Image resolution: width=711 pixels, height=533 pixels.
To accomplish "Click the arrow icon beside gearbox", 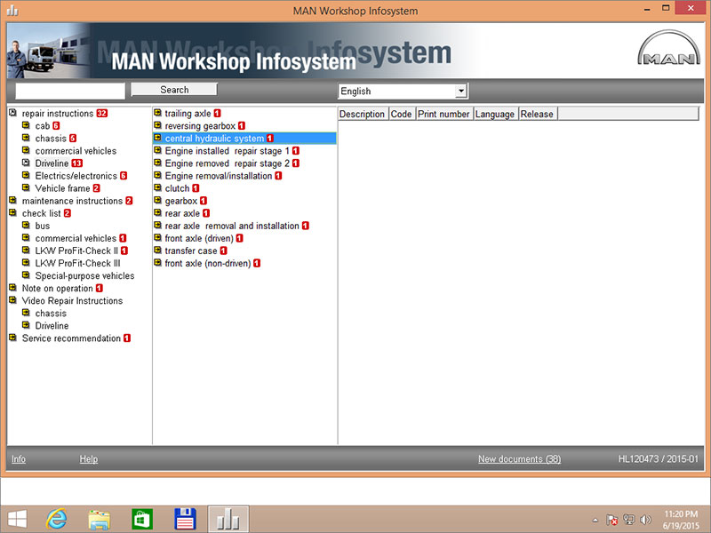I will (x=158, y=201).
